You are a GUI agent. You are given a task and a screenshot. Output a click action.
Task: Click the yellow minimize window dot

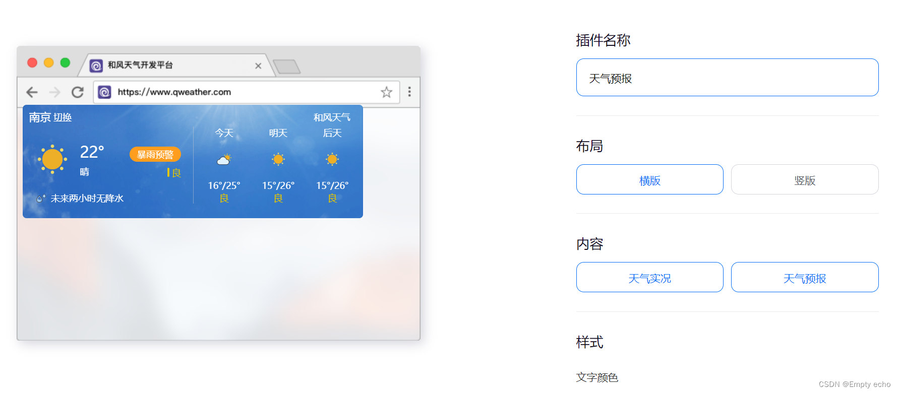pyautogui.click(x=49, y=62)
